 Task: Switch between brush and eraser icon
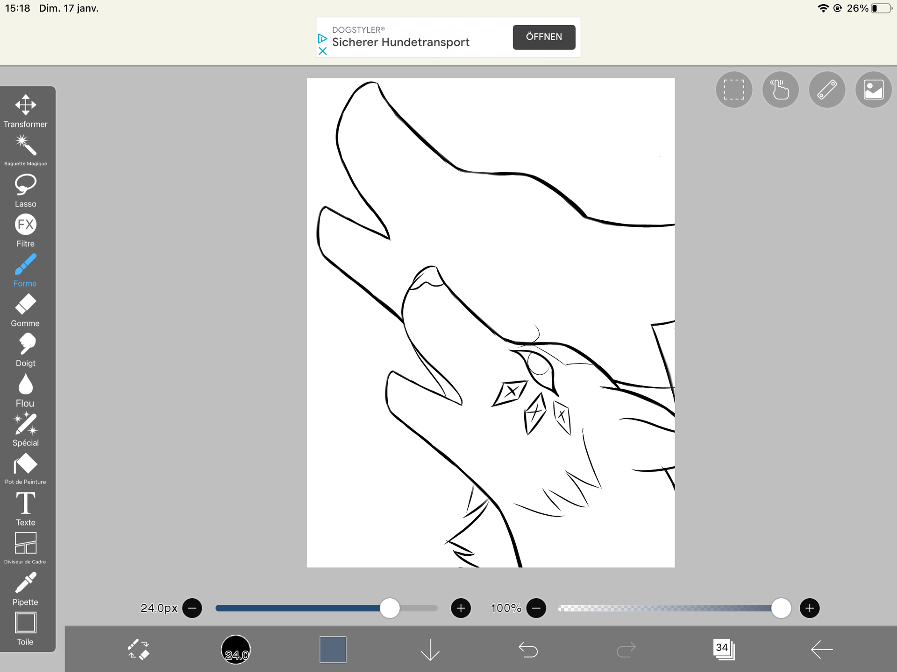(138, 649)
